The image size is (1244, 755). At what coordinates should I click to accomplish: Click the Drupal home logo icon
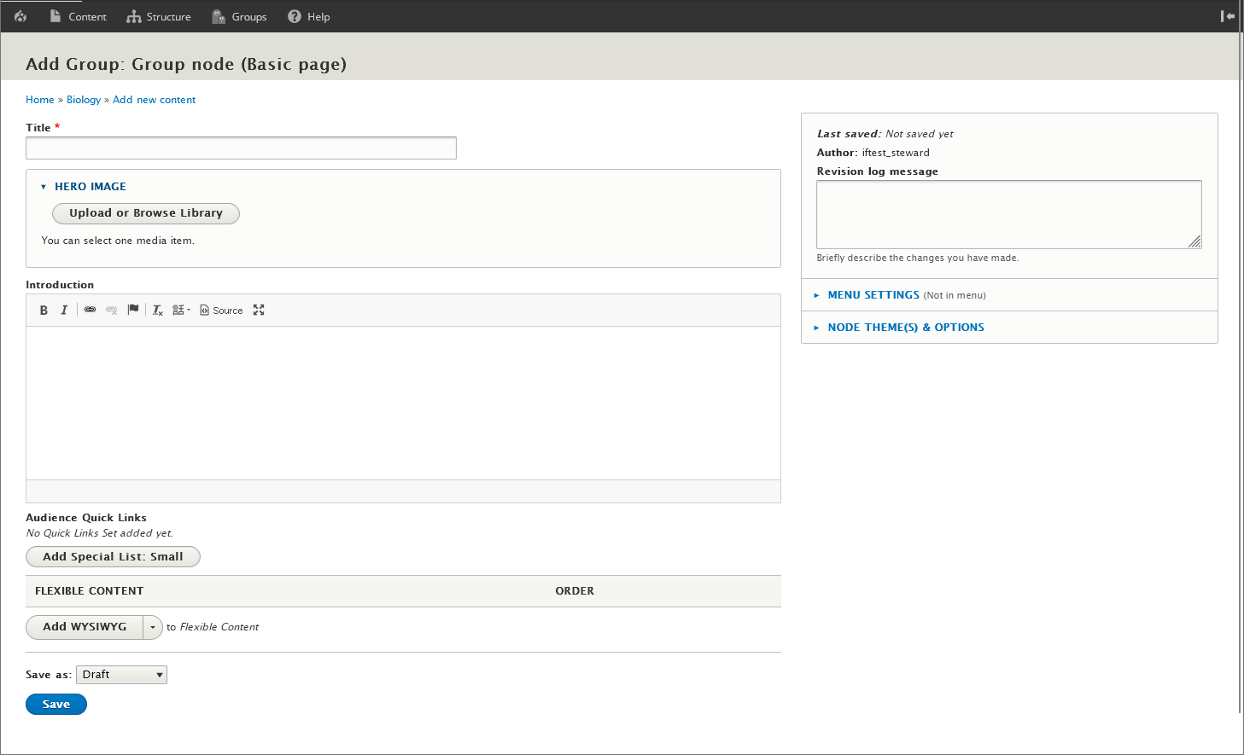(20, 16)
